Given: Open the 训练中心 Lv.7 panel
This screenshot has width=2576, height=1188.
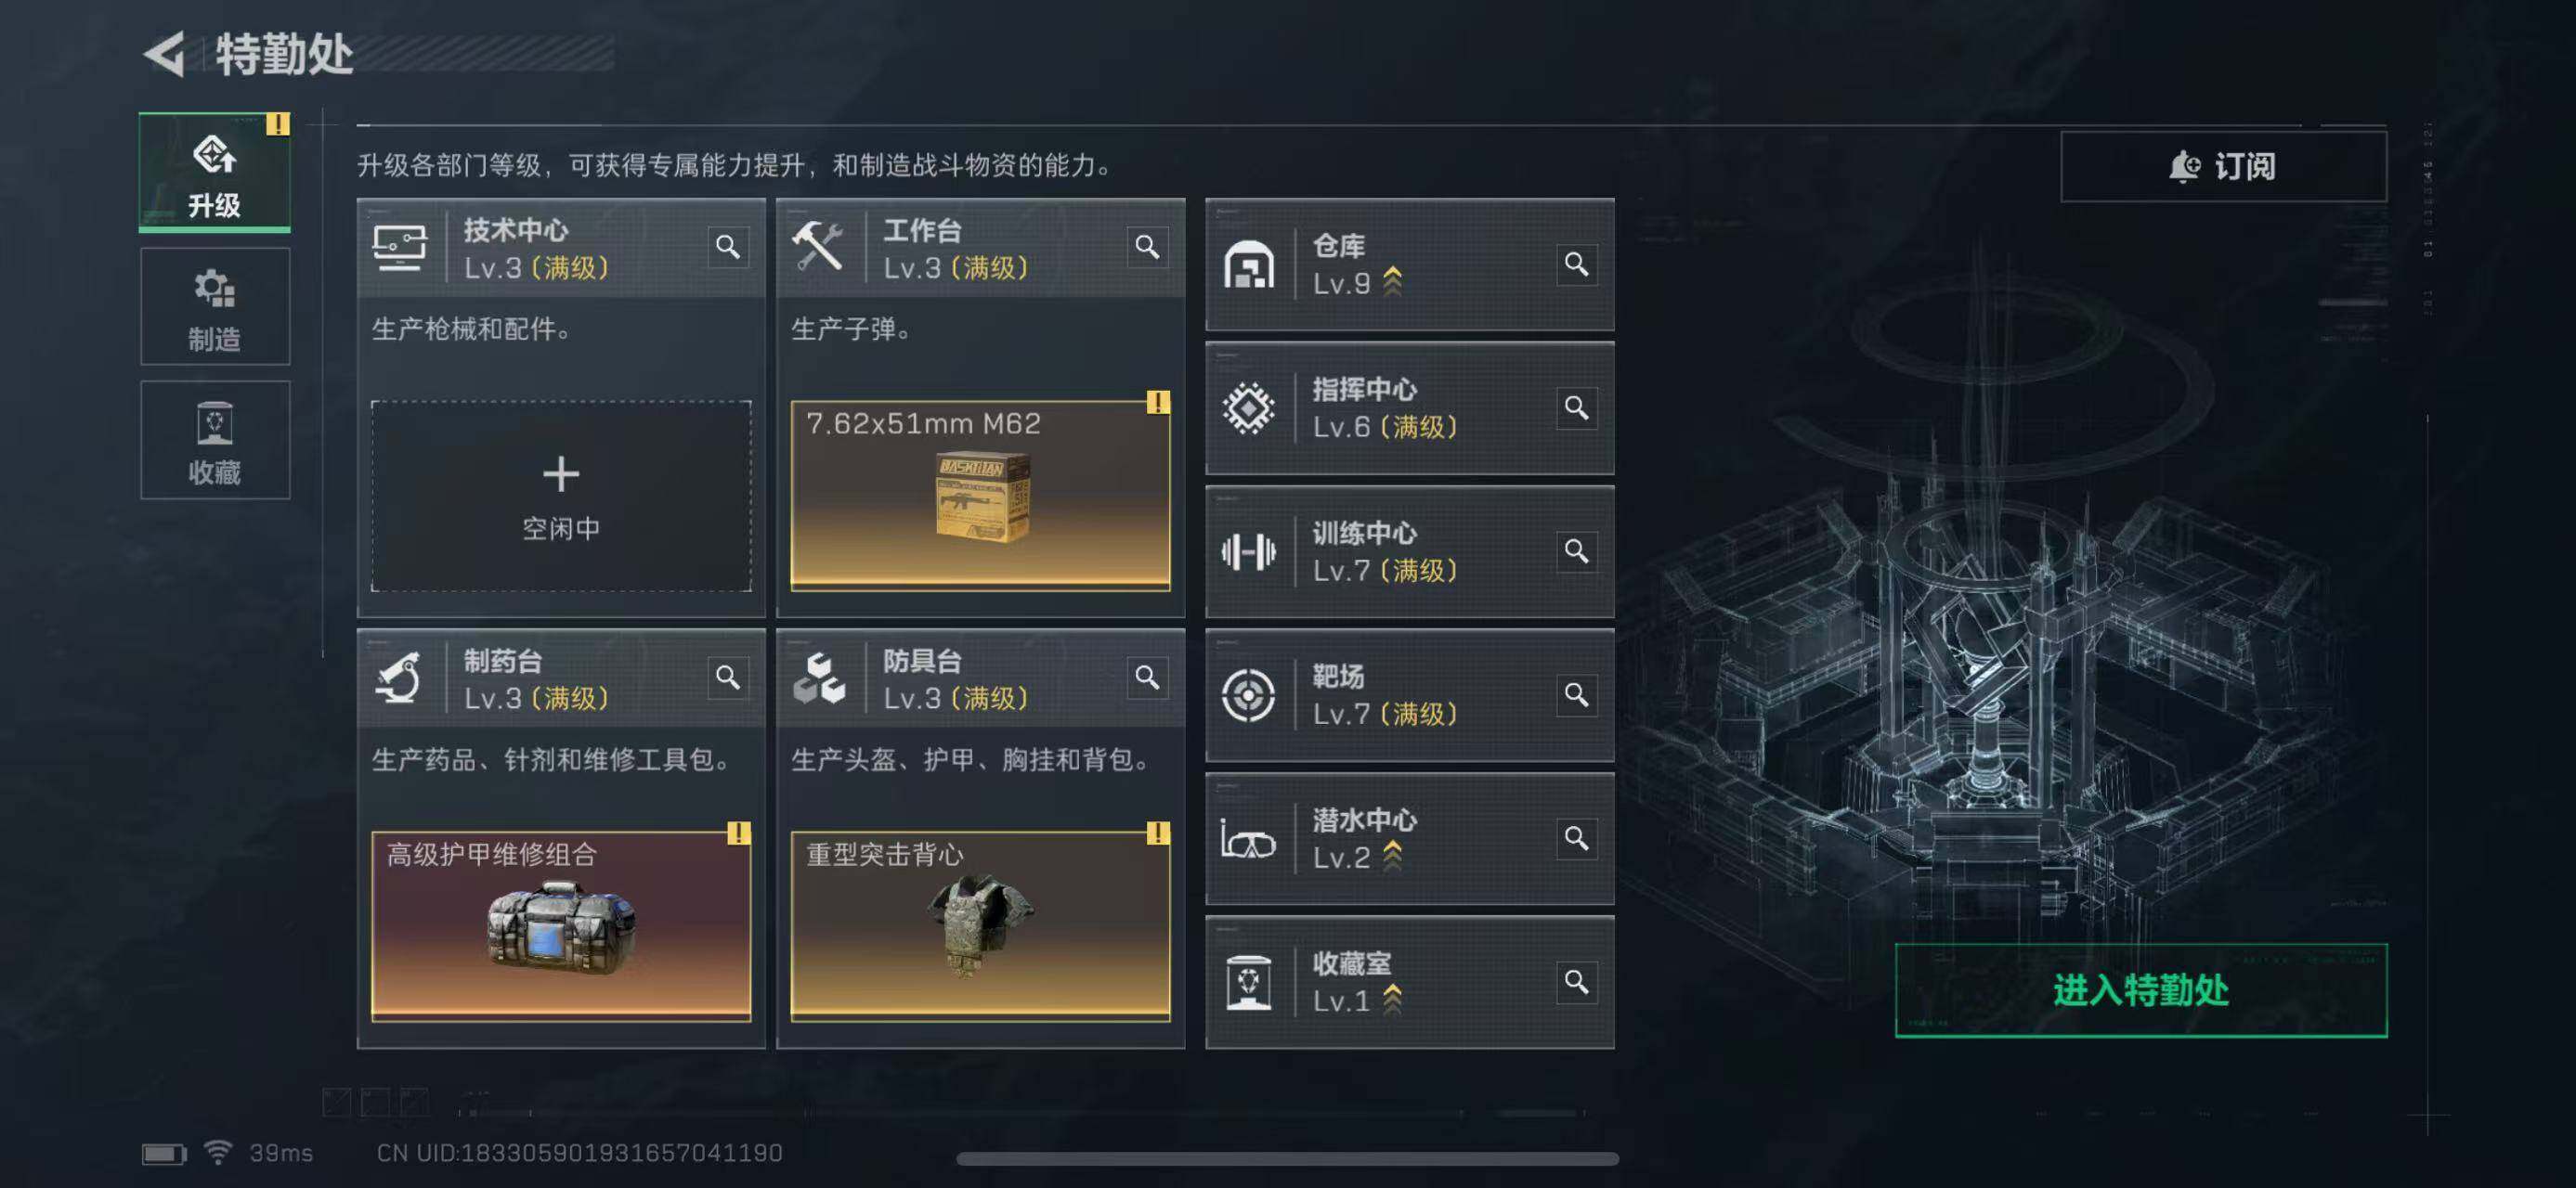Looking at the screenshot, I should (x=1409, y=551).
